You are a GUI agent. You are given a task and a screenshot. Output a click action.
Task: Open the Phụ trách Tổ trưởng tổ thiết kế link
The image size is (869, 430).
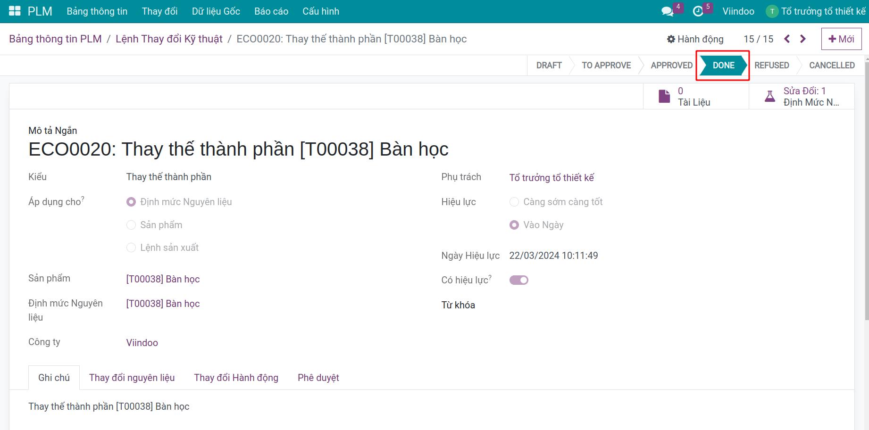coord(551,178)
